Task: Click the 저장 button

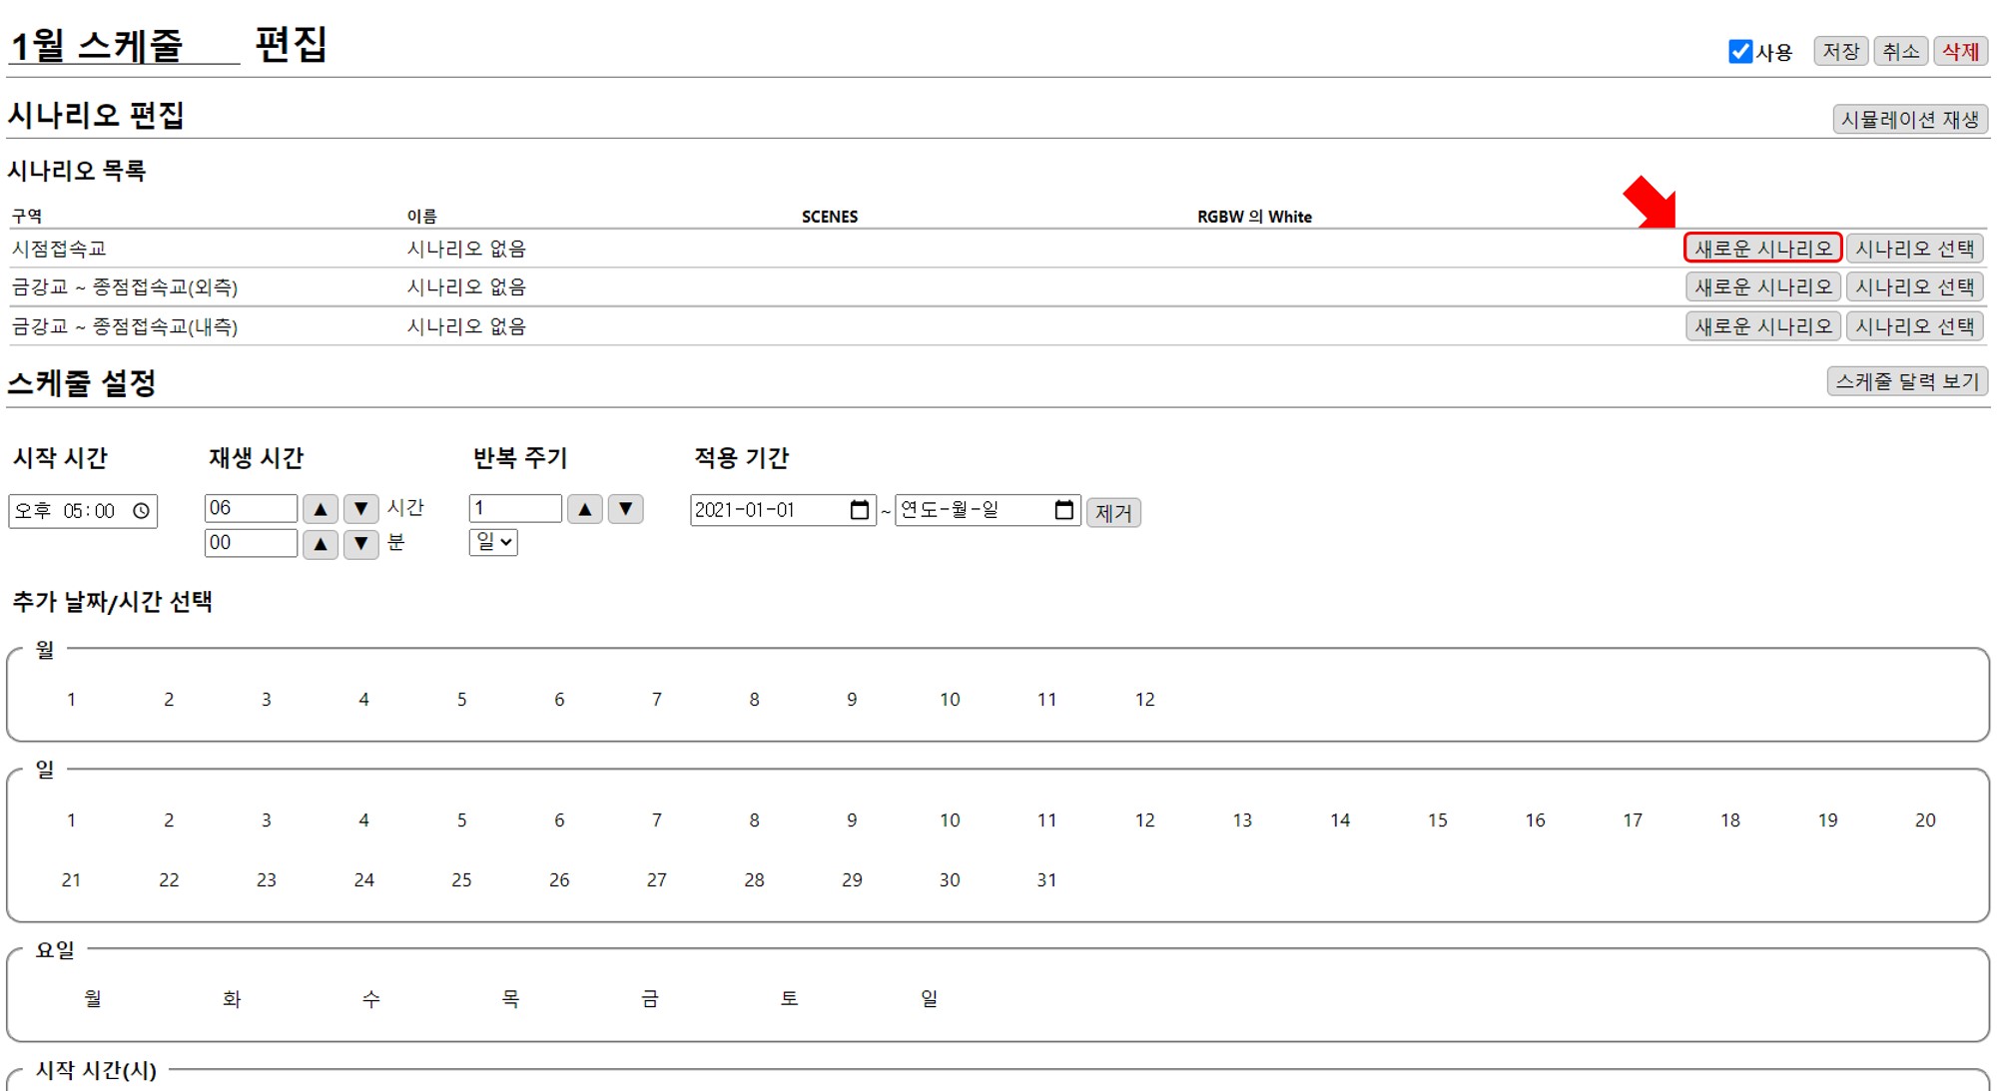Action: click(1840, 51)
